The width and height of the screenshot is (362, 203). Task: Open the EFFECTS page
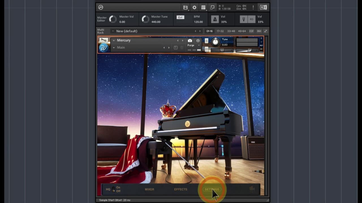point(181,189)
